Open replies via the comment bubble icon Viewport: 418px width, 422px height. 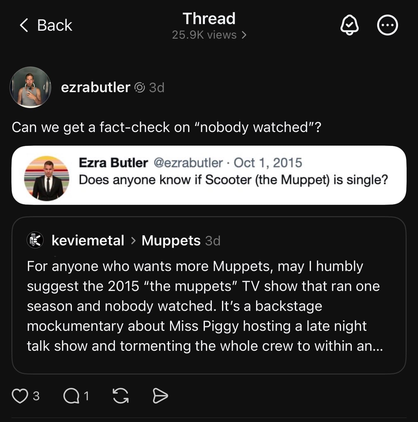[71, 396]
